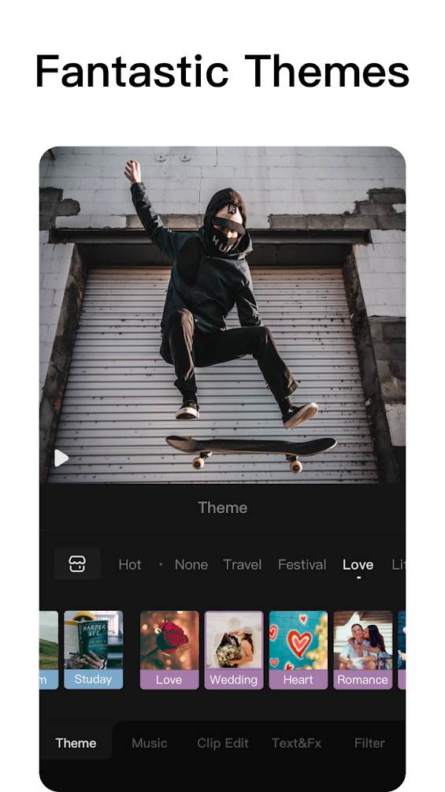445x792 pixels.
Task: Open the Theme bottom tab
Action: [76, 743]
